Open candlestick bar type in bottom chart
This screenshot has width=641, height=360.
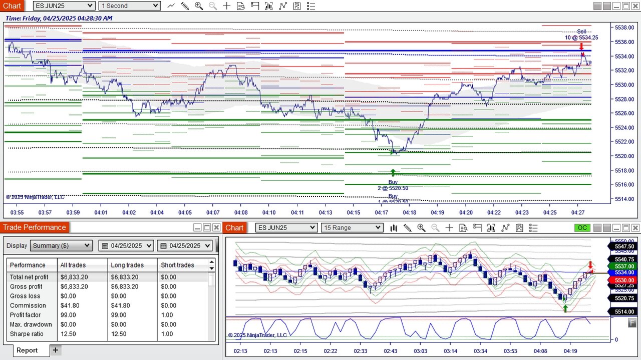394,227
